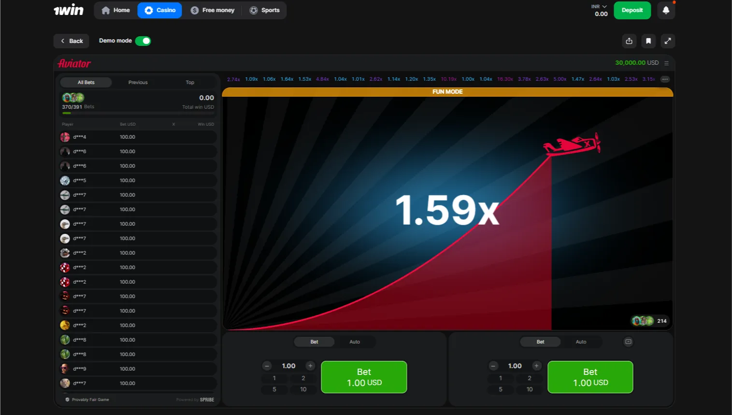Select Auto mode in right bet panel
Viewport: 732px width, 415px height.
tap(581, 342)
